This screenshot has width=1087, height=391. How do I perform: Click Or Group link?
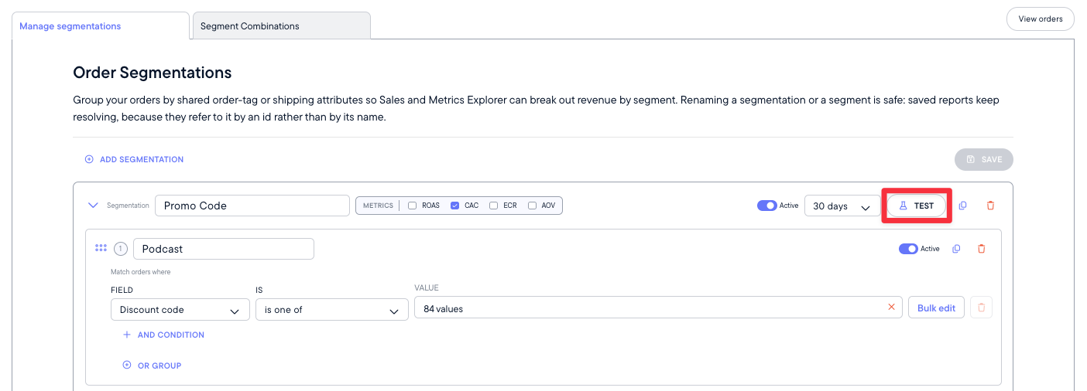point(159,365)
